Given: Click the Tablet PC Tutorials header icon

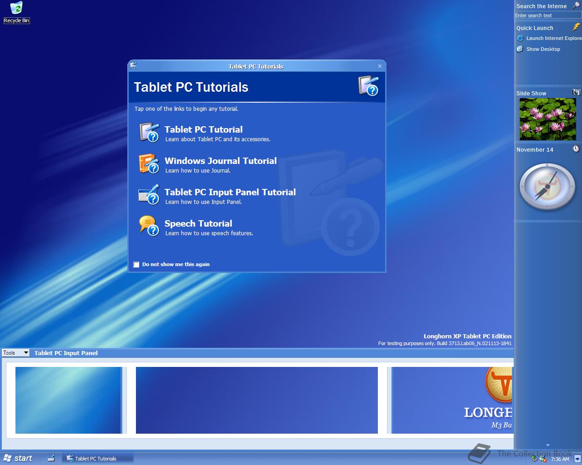Looking at the screenshot, I should click(368, 86).
